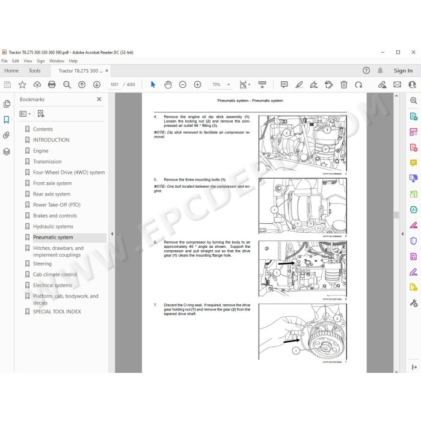Collapse the left navigation pane arrow
Viewport: 421px width, 421px height.
(x=112, y=234)
